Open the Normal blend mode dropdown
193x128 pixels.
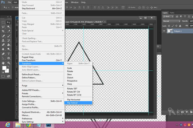(x=172, y=21)
